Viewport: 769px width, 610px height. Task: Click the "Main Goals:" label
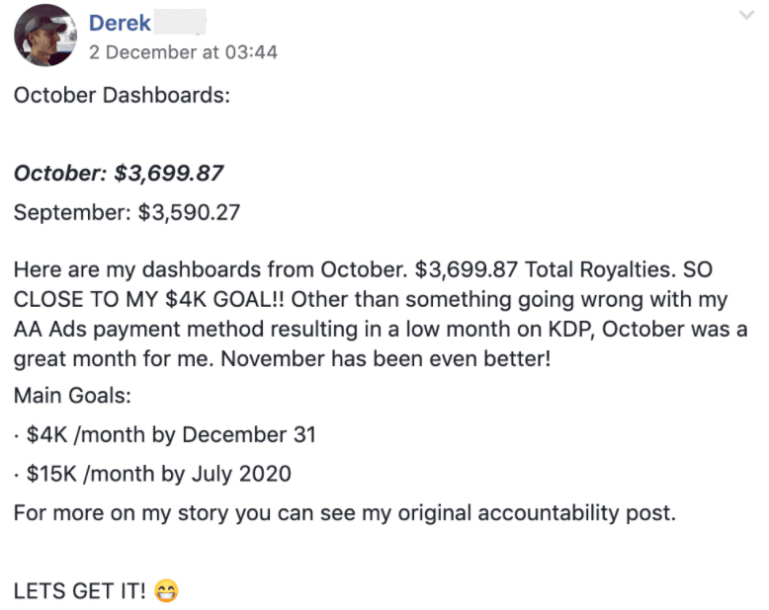click(71, 396)
